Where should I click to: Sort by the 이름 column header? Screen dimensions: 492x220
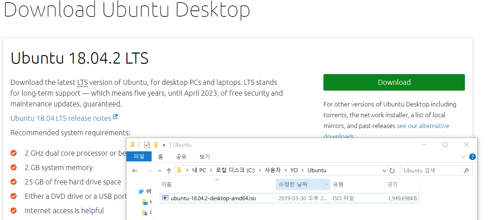click(x=217, y=184)
